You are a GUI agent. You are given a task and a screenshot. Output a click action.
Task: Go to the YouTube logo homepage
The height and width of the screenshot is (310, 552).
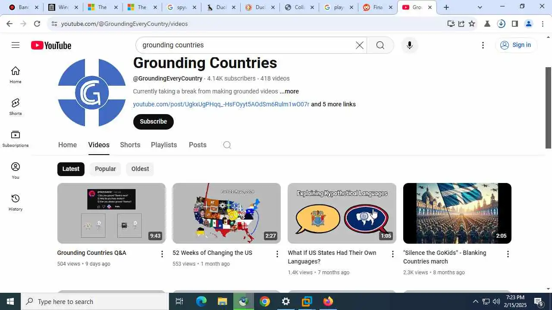(51, 45)
